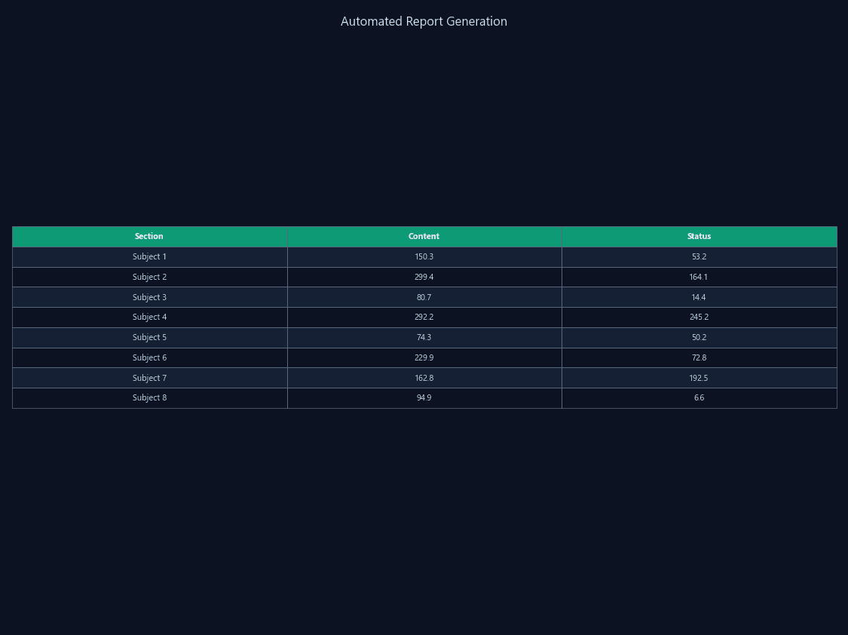The image size is (848, 635).
Task: Click the Status column header
Action: (700, 236)
